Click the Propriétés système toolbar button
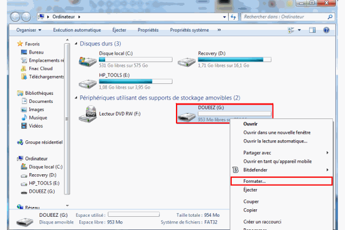 click(x=189, y=30)
